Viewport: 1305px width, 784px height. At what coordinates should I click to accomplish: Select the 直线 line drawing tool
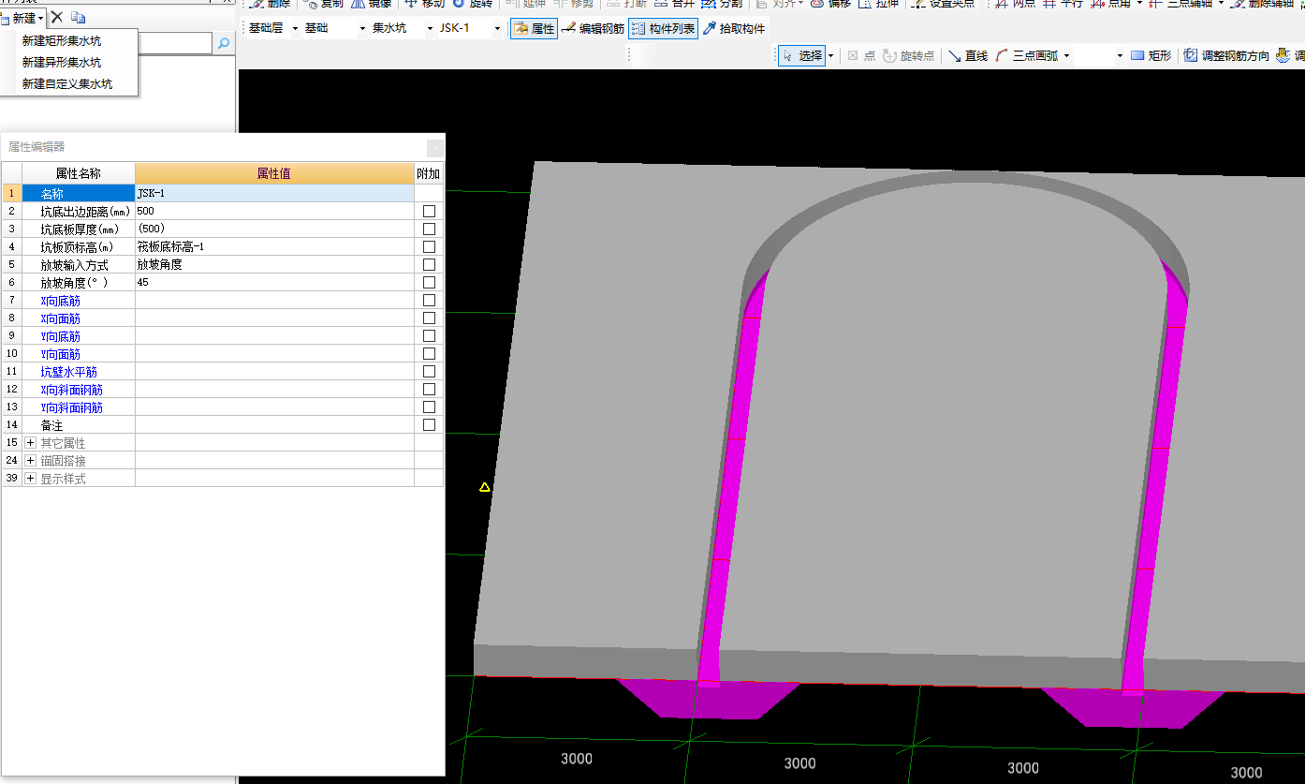968,56
